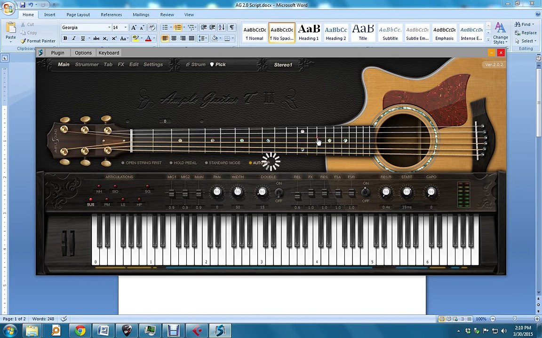The image size is (542, 338).
Task: Click the Word zoom slider handle
Action: point(515,319)
